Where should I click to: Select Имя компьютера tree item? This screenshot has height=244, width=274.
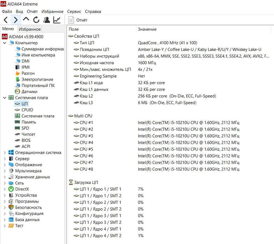35,55
